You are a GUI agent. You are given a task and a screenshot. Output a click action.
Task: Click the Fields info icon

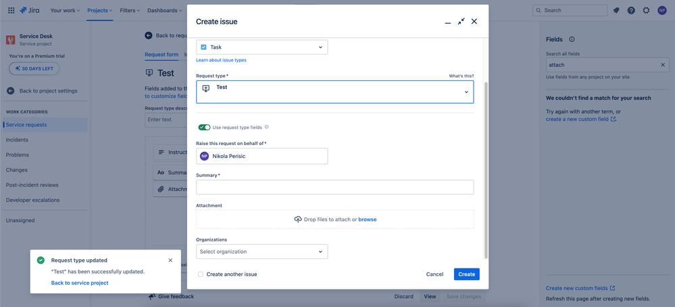point(572,39)
